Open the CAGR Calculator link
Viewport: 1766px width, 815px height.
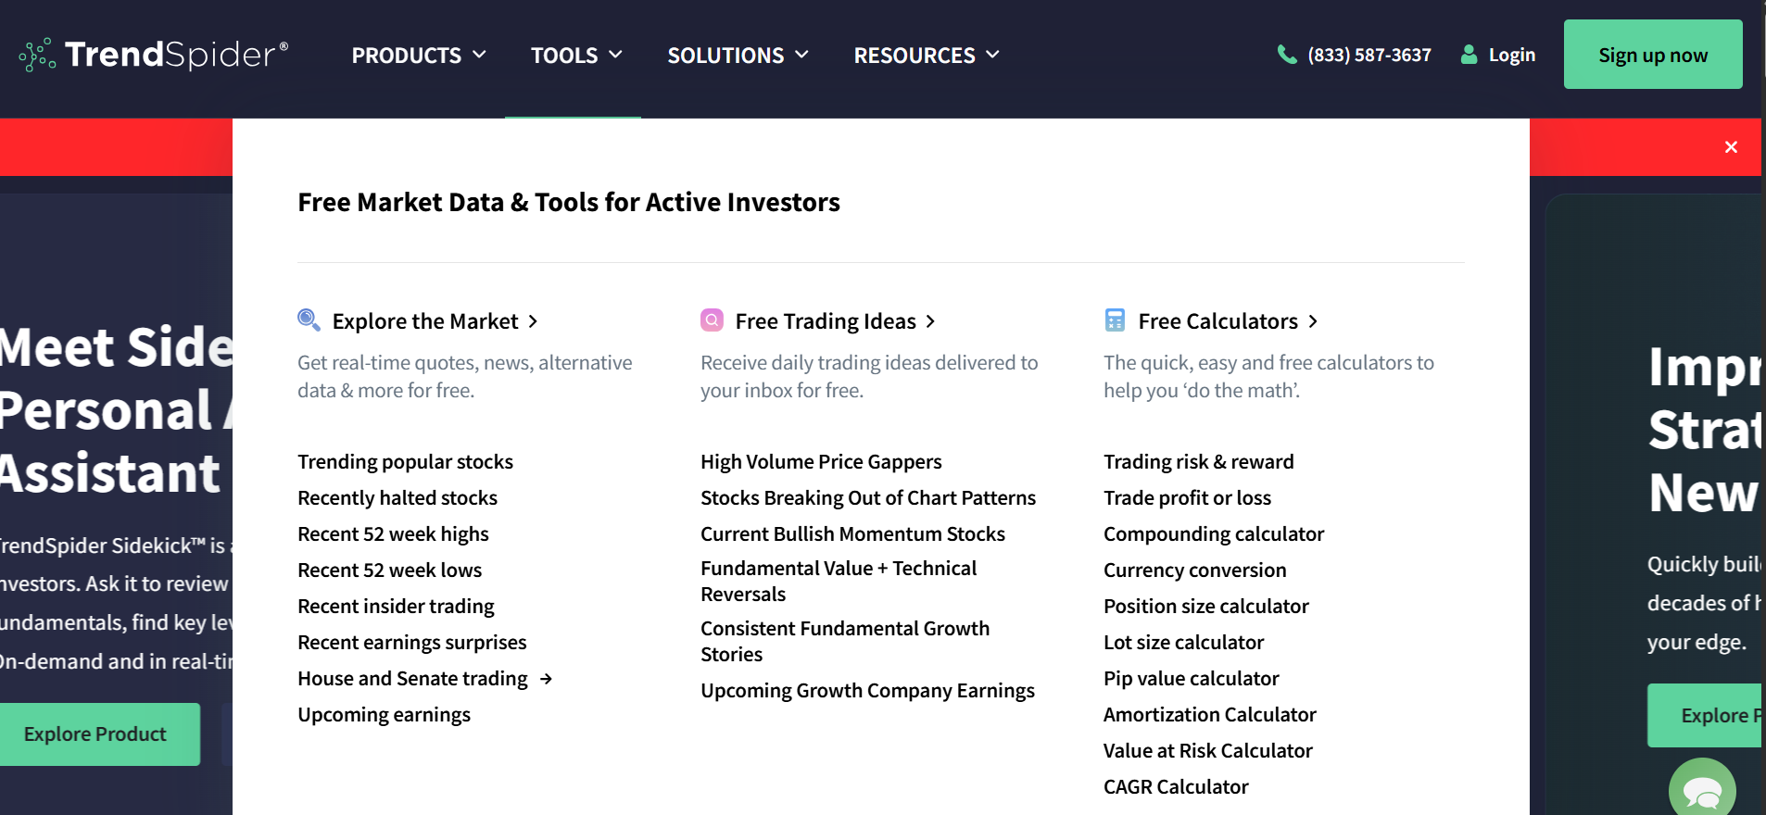pyautogui.click(x=1176, y=787)
